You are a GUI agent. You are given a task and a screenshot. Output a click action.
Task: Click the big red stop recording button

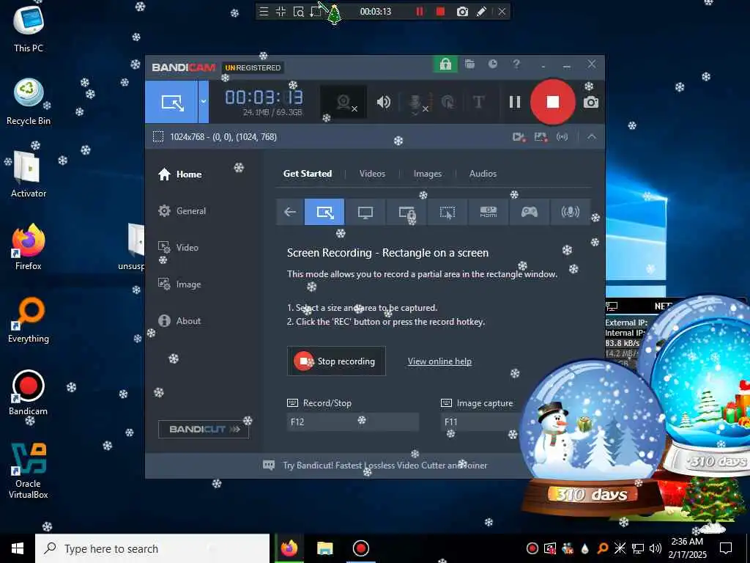[552, 102]
